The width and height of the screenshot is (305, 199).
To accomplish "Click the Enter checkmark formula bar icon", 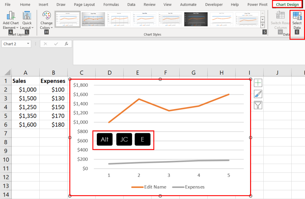I will (56, 44).
